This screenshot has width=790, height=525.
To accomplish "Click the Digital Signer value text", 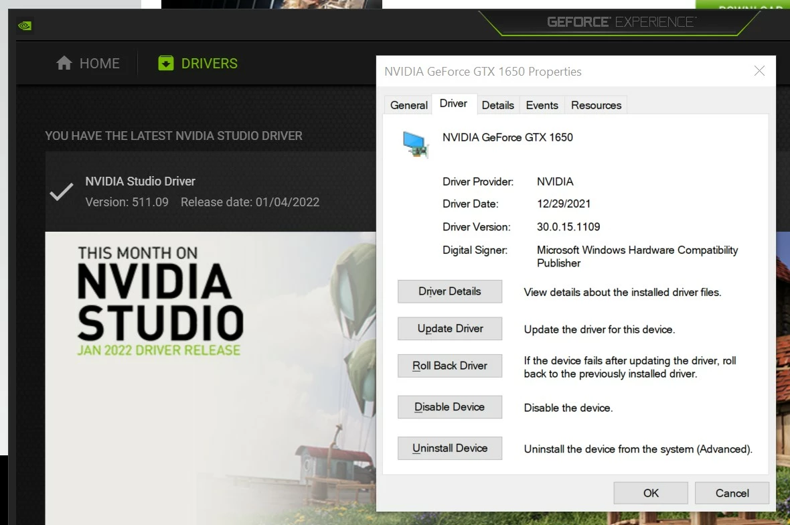I will 637,256.
